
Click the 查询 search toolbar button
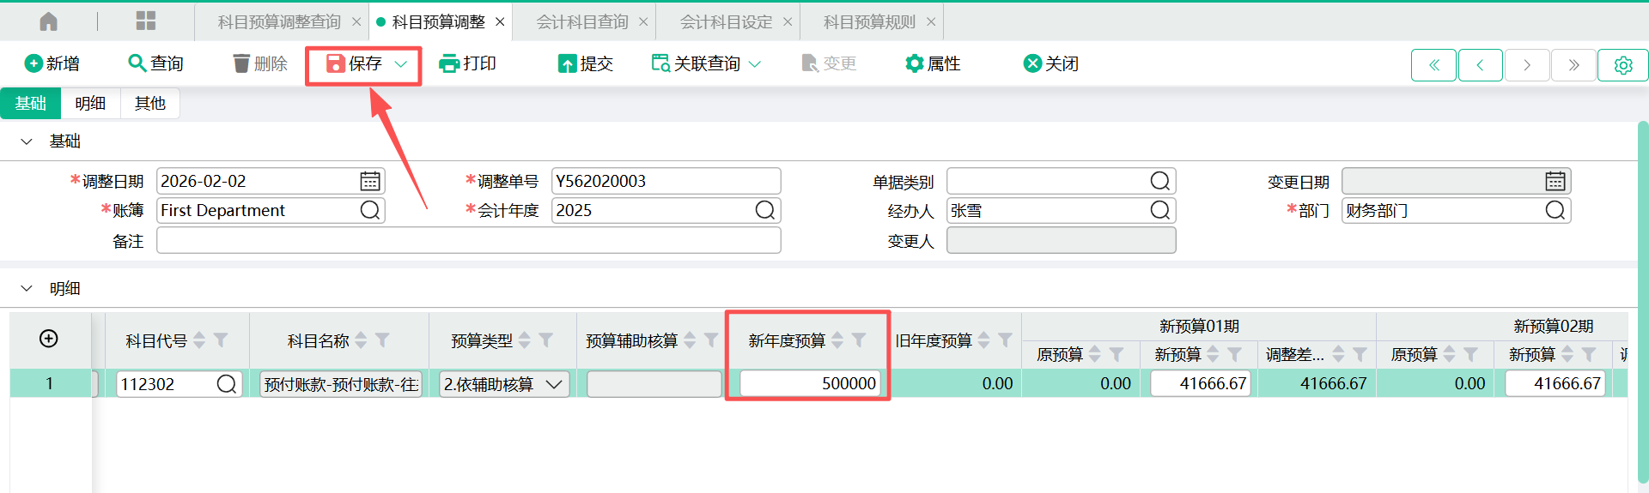tap(155, 63)
